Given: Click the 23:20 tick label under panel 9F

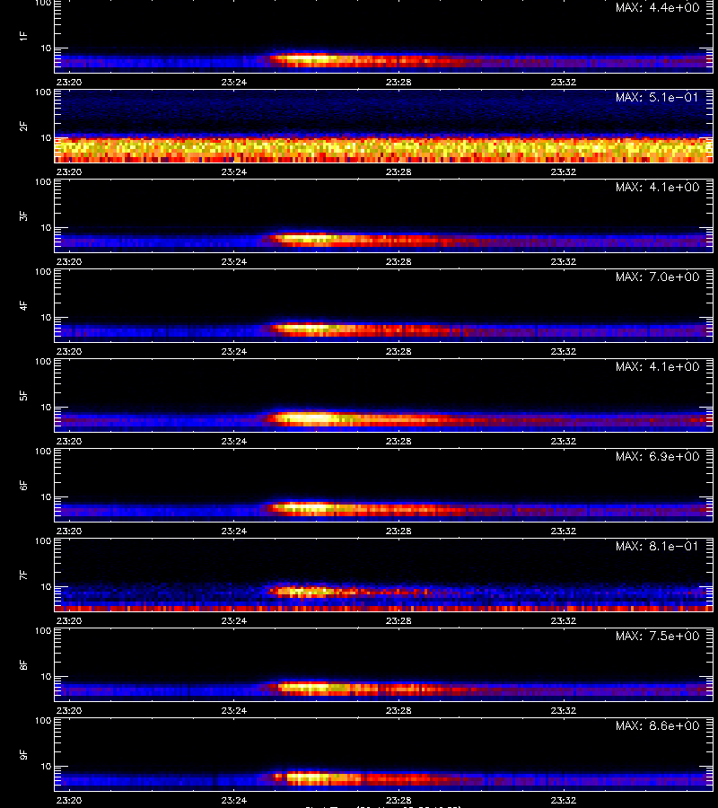Looking at the screenshot, I should click(69, 800).
